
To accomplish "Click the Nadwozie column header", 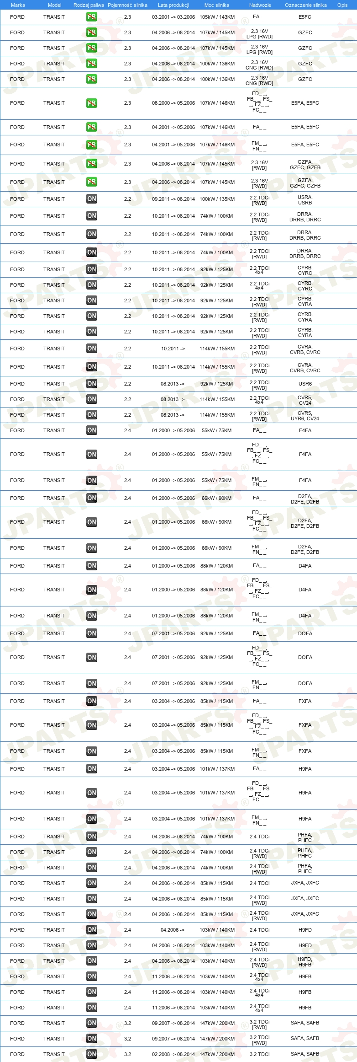I will tap(260, 5).
